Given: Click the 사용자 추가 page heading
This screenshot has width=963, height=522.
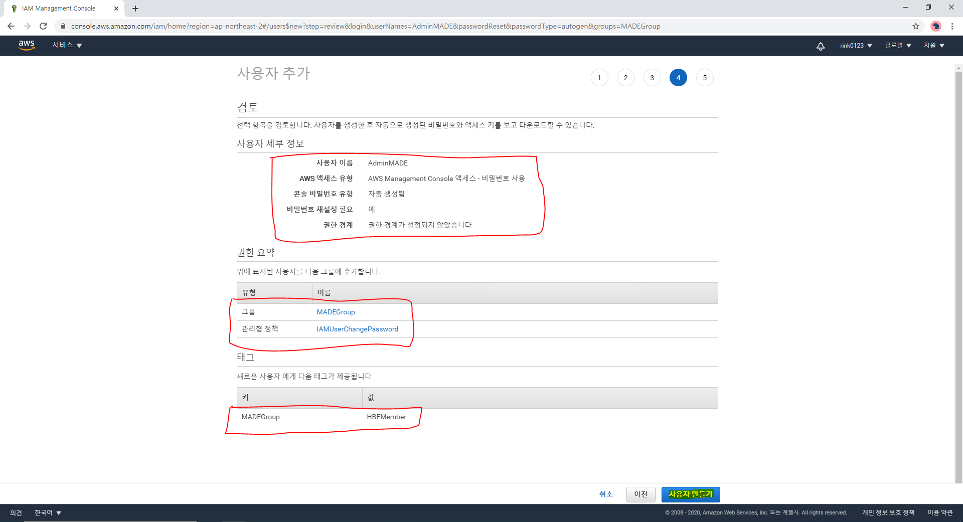Looking at the screenshot, I should (x=273, y=73).
